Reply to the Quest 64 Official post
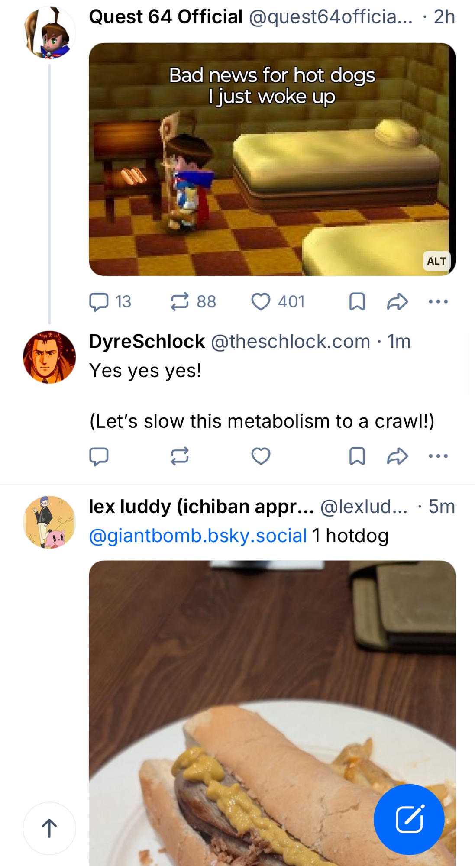The image size is (475, 866). (99, 302)
